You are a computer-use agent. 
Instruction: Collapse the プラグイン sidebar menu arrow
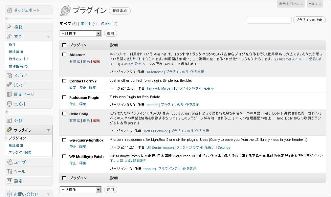click(x=48, y=130)
